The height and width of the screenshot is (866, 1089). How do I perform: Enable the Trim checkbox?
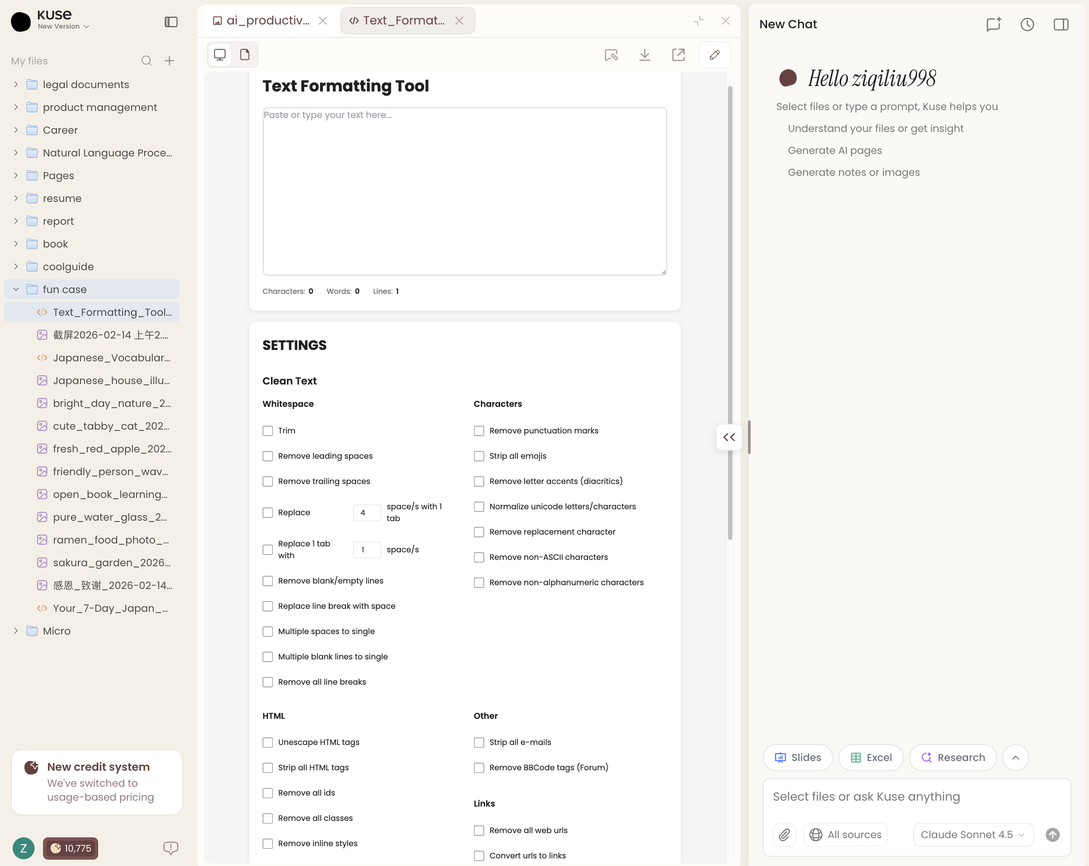(x=268, y=430)
